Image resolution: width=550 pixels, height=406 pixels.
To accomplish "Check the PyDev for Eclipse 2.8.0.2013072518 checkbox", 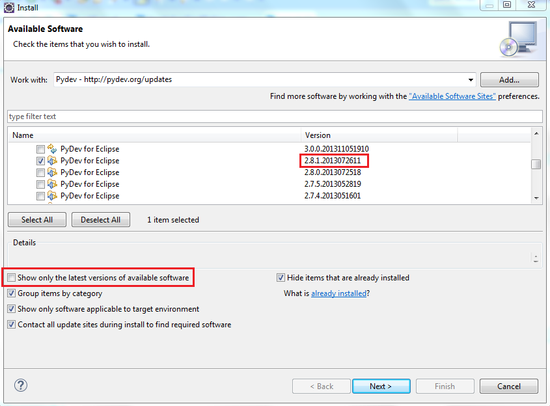I will pos(41,173).
